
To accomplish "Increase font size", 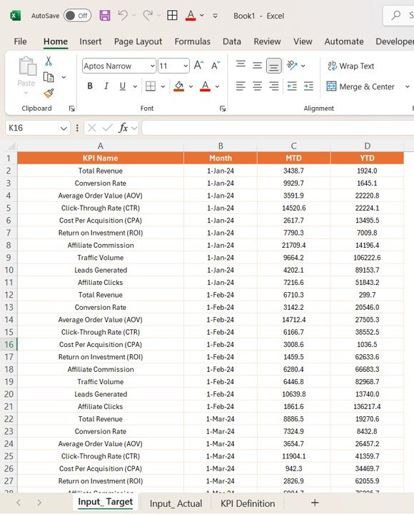I will click(x=198, y=65).
